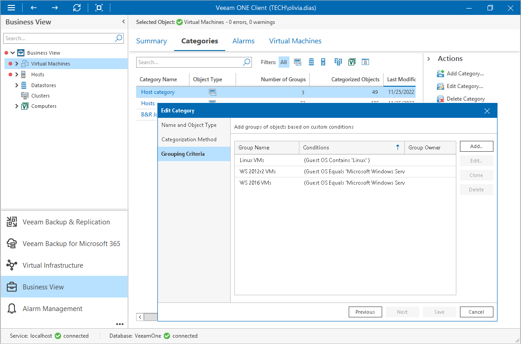Screen dimensions: 521x344
Task: Open the Summary tab
Action: coord(152,41)
